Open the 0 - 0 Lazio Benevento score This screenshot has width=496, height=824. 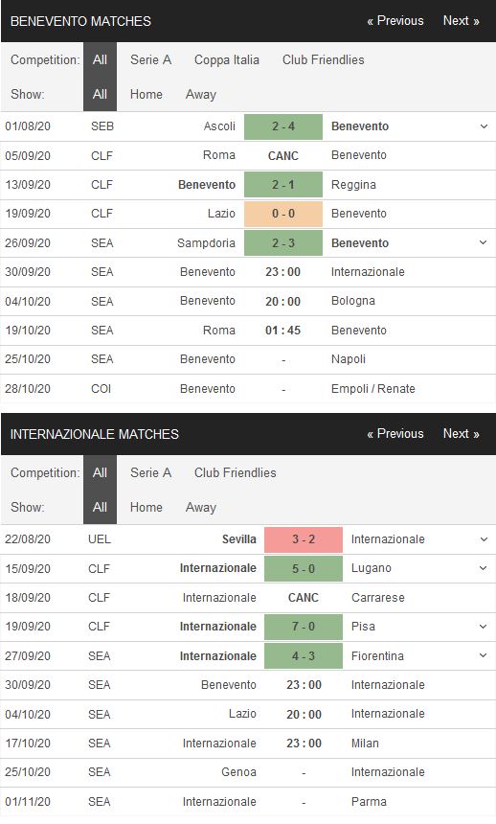coord(283,214)
